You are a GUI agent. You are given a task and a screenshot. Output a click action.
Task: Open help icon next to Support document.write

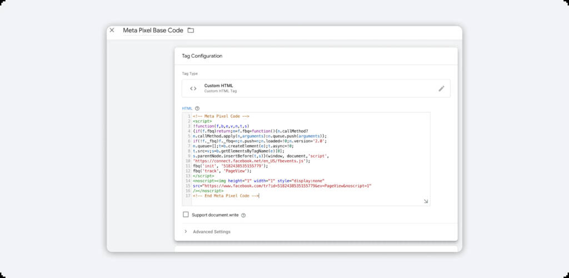[x=243, y=215]
